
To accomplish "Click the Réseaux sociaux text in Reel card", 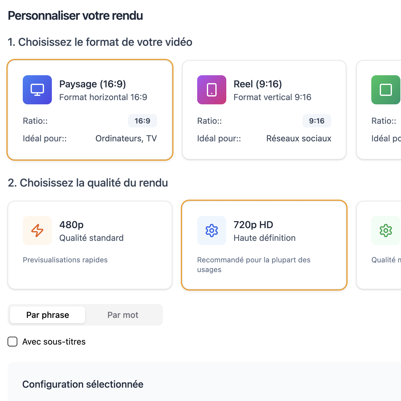I will 299,138.
